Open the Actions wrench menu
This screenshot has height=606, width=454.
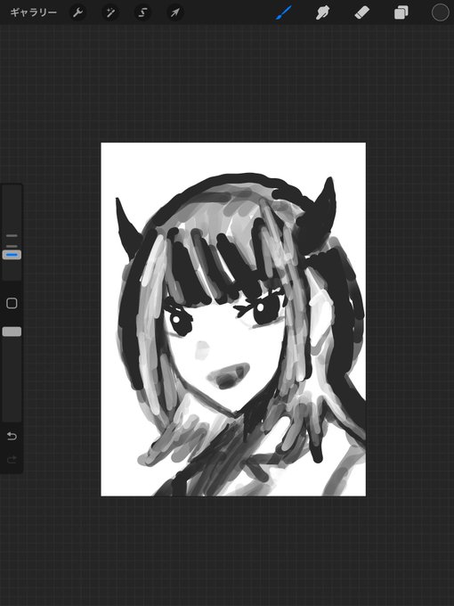(78, 12)
